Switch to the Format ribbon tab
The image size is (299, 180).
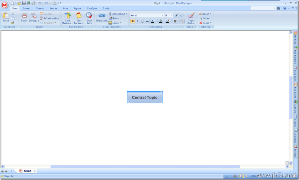[40, 8]
